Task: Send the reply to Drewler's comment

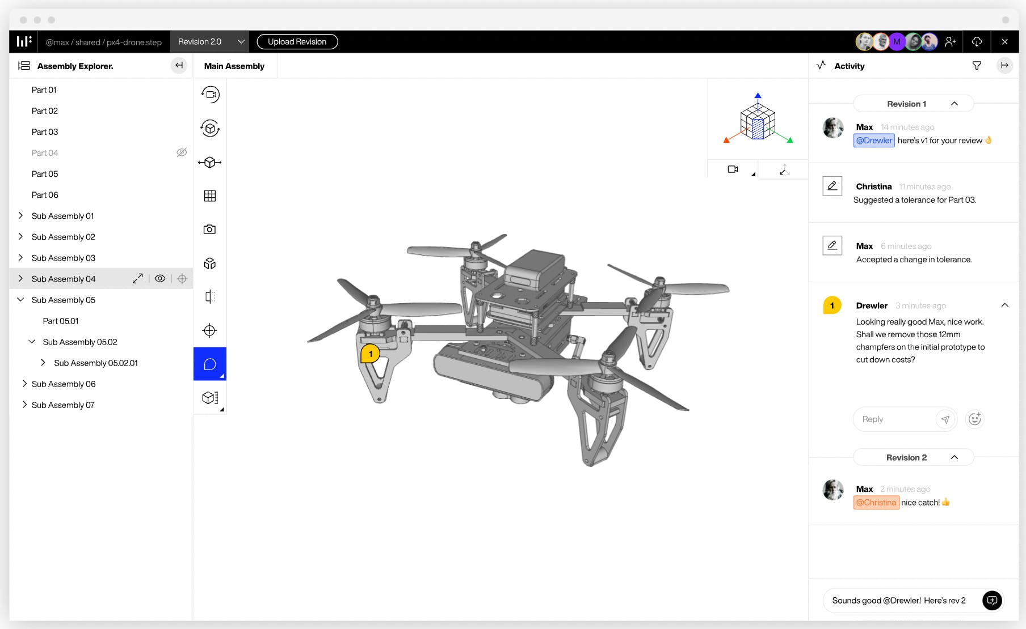Action: tap(945, 419)
